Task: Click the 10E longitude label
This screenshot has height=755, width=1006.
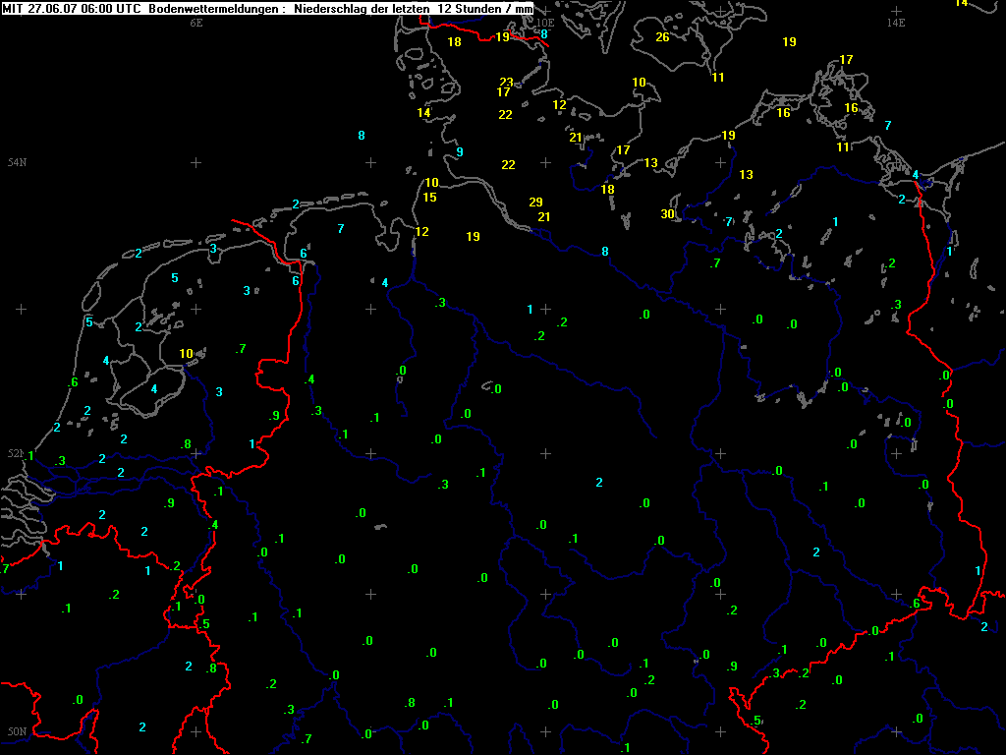Action: pos(545,22)
